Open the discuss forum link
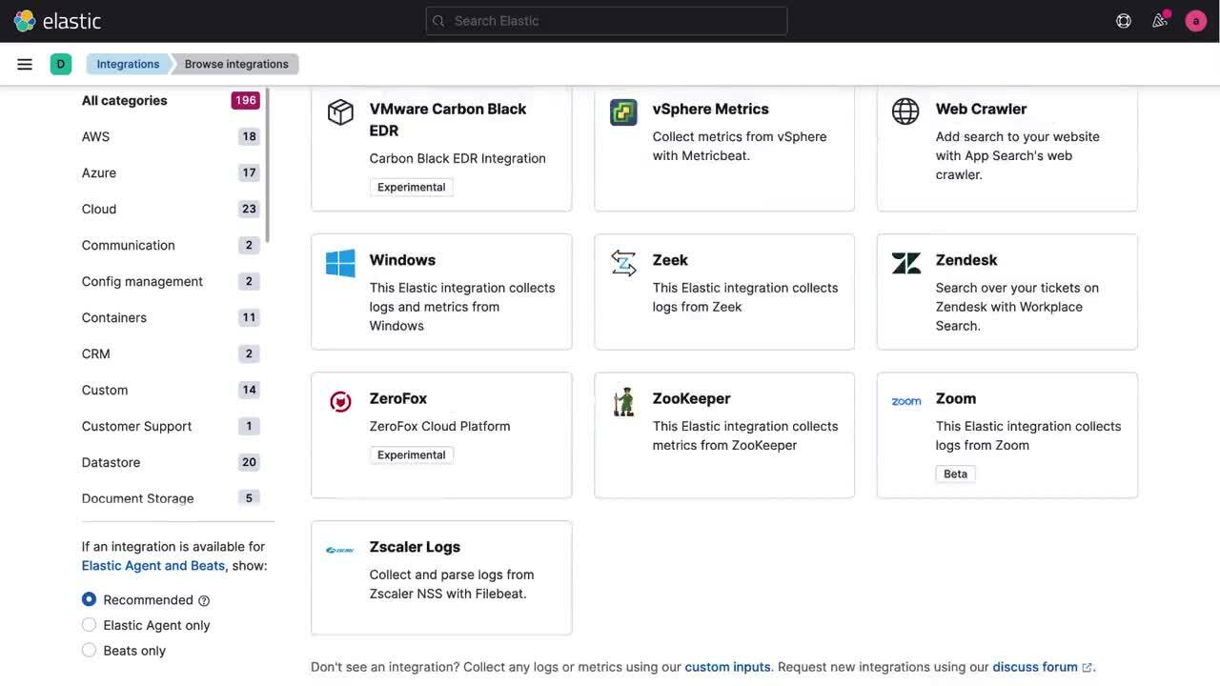1220x686 pixels. [x=1042, y=667]
